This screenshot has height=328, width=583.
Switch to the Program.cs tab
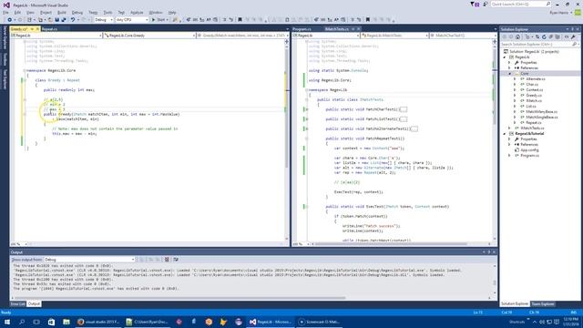click(302, 29)
